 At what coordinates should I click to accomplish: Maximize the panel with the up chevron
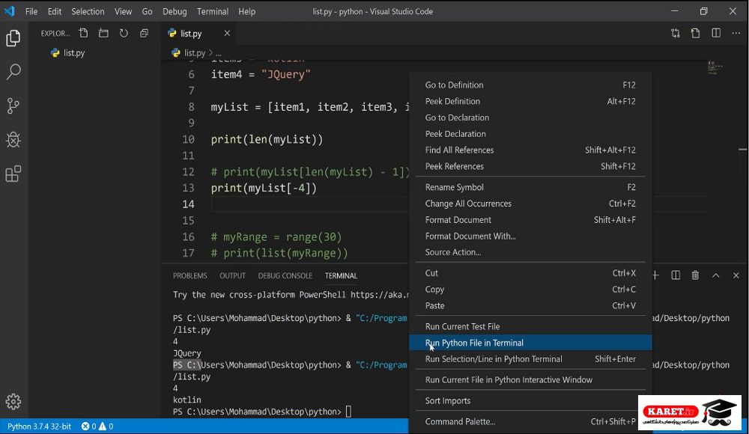(x=715, y=275)
